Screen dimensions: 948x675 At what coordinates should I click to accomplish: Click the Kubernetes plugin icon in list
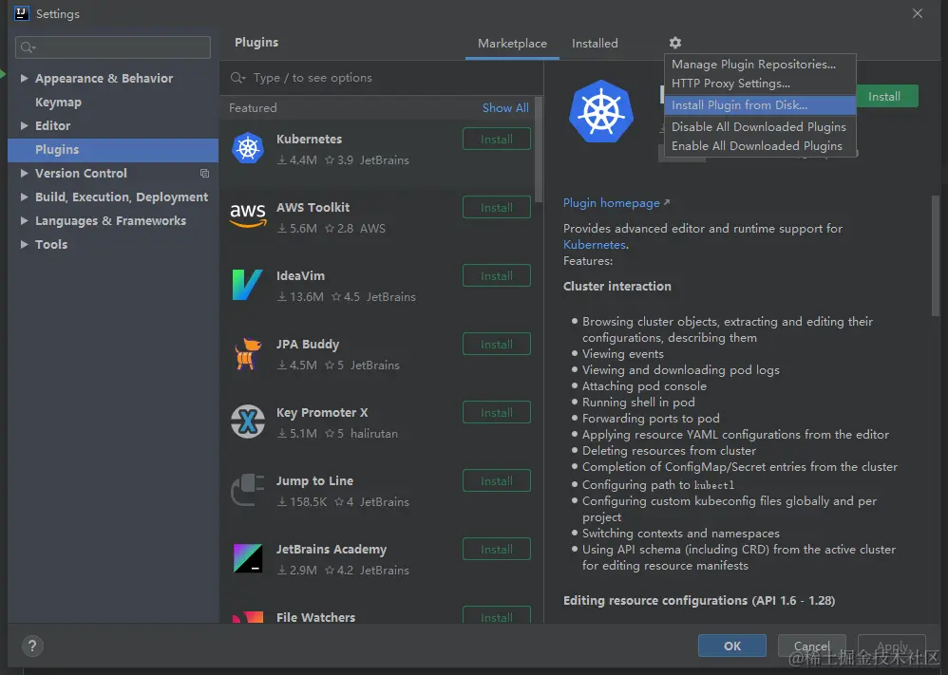pyautogui.click(x=248, y=148)
